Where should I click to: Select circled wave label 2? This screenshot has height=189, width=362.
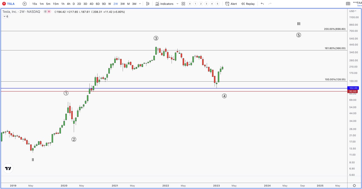click(x=74, y=139)
